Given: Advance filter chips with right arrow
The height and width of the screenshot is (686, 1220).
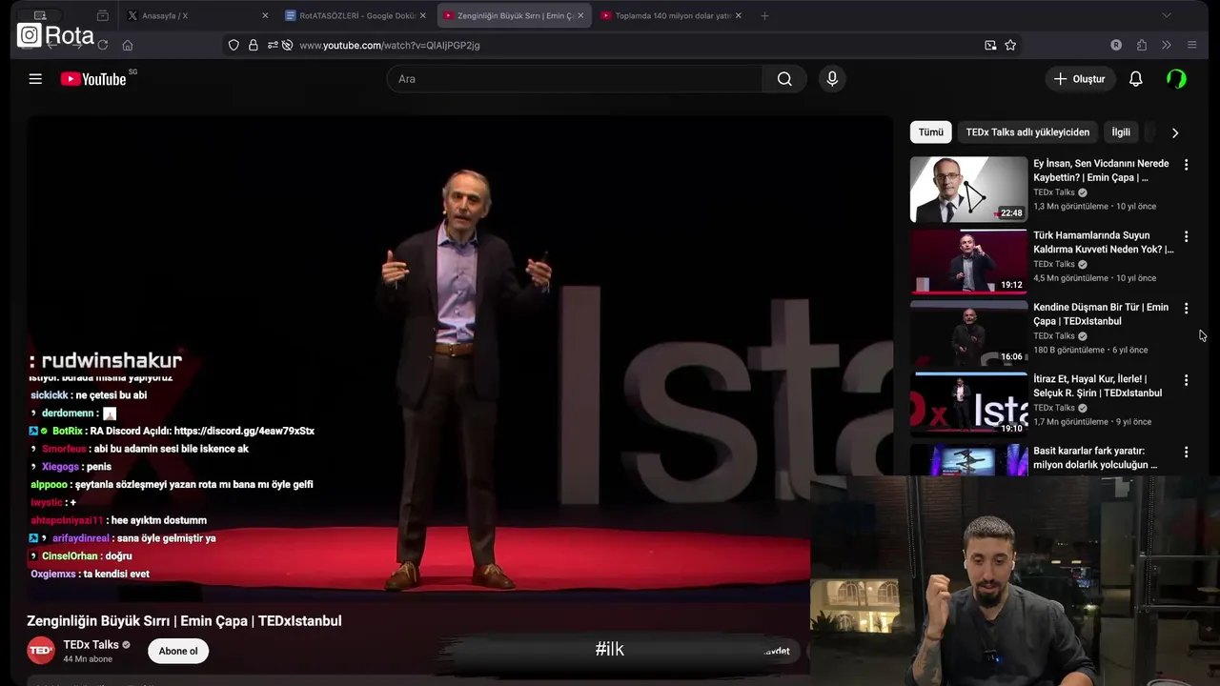Looking at the screenshot, I should tap(1174, 133).
